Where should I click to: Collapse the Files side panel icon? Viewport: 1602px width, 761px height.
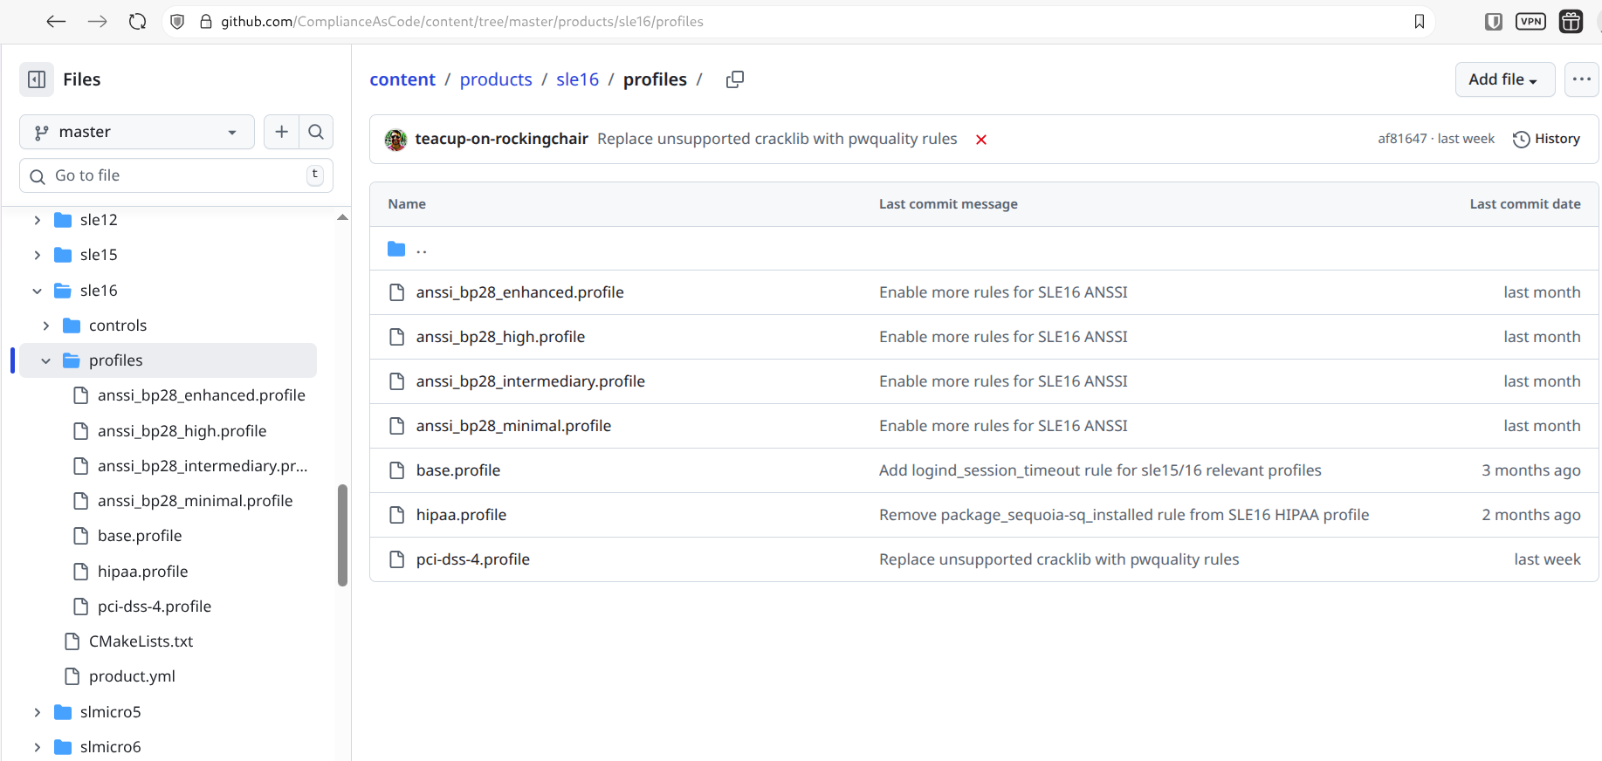pyautogui.click(x=37, y=79)
